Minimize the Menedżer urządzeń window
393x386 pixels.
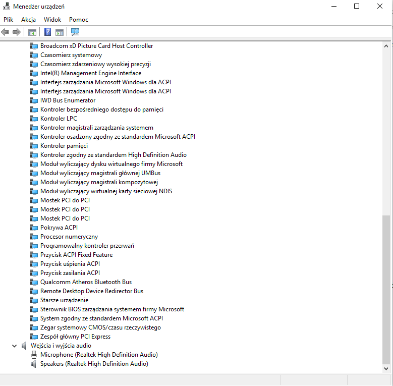[x=334, y=6]
